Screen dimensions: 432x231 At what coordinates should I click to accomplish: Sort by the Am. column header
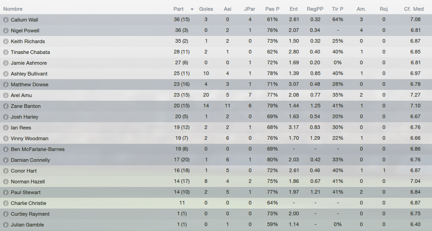361,9
